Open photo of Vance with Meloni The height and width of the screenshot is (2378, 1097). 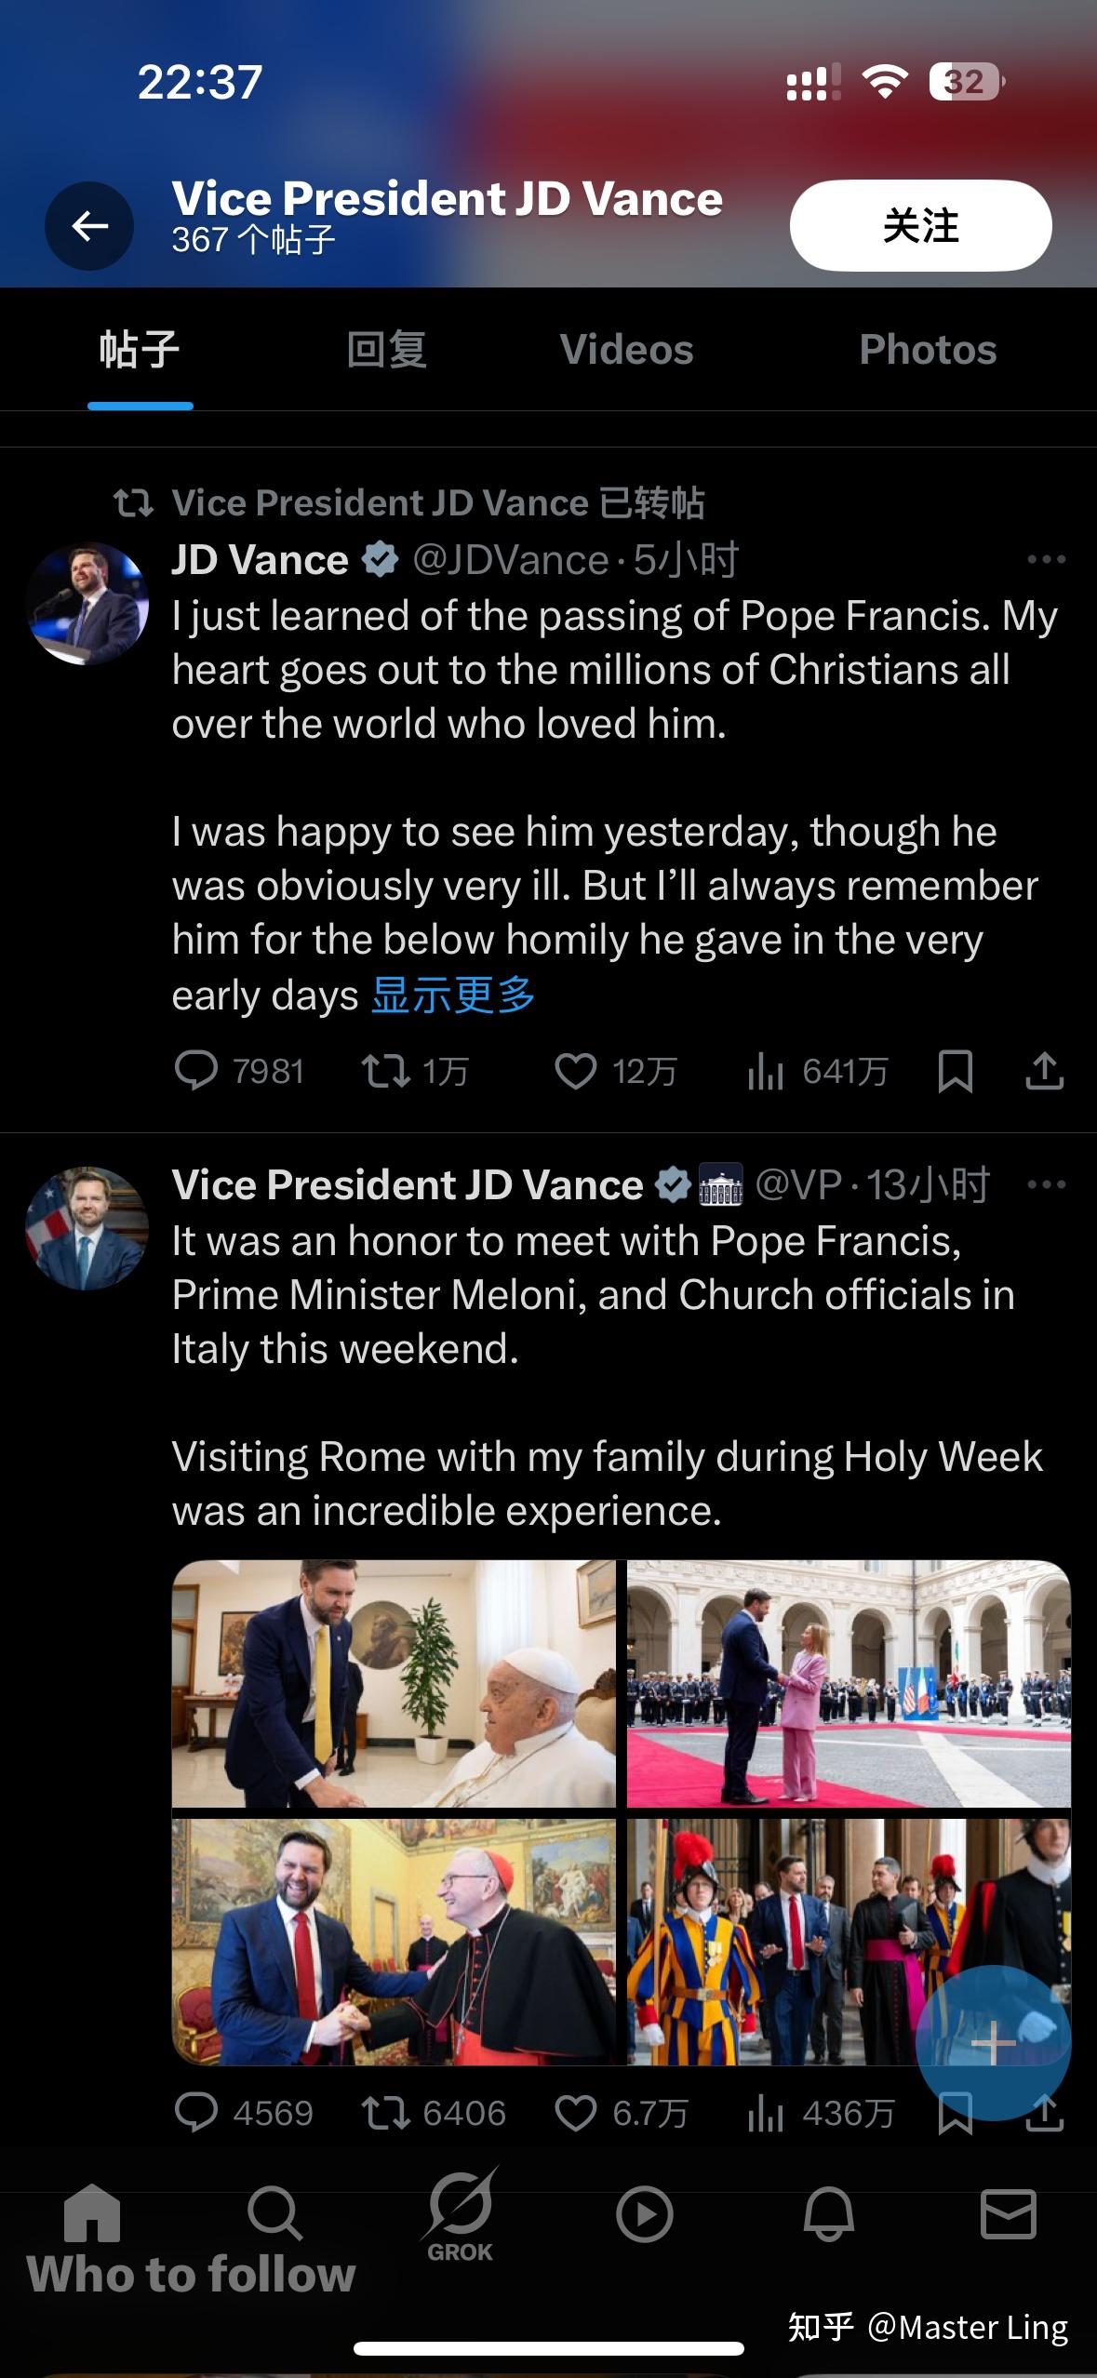[849, 1683]
